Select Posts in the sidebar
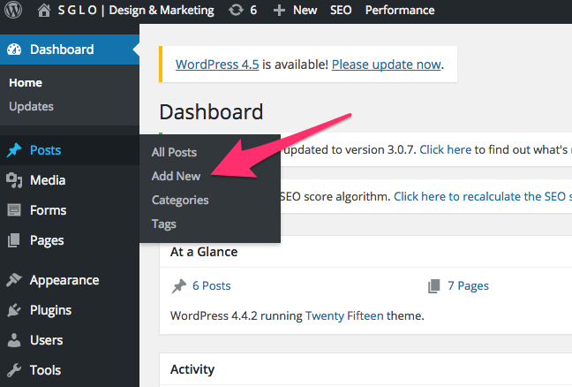 (x=70, y=150)
